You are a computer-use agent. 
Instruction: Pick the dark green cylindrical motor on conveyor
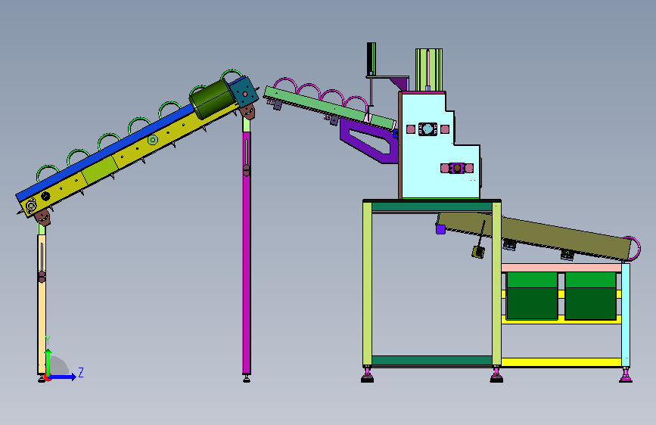pyautogui.click(x=212, y=99)
